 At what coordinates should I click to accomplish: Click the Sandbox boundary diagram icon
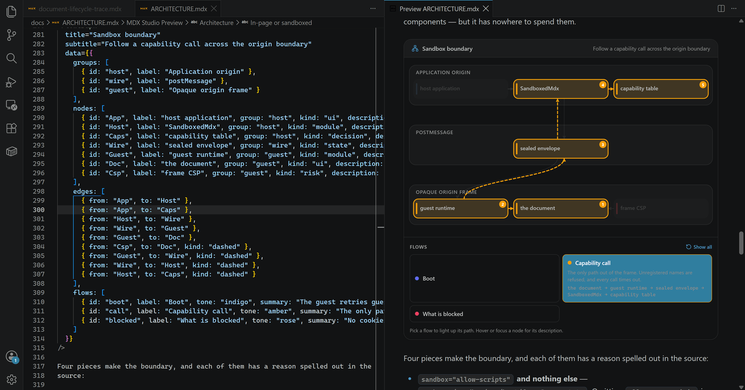pyautogui.click(x=414, y=48)
